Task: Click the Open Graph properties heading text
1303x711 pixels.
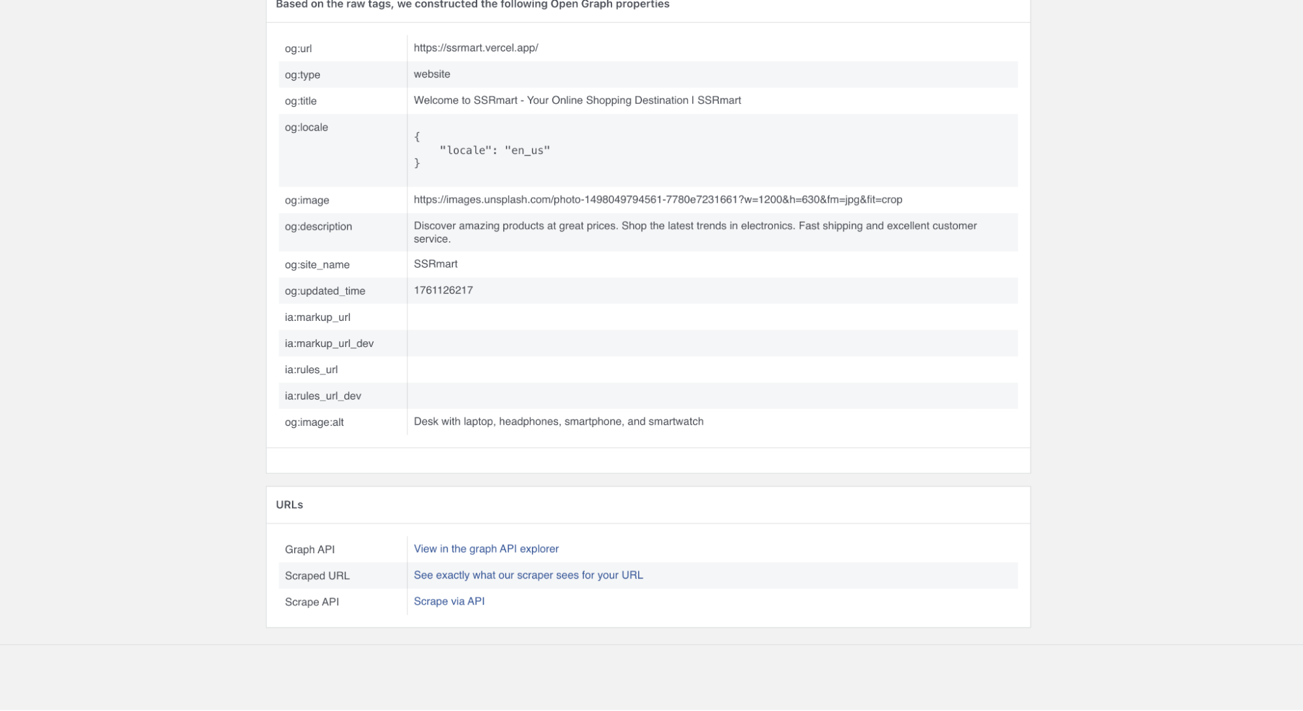Action: [472, 5]
